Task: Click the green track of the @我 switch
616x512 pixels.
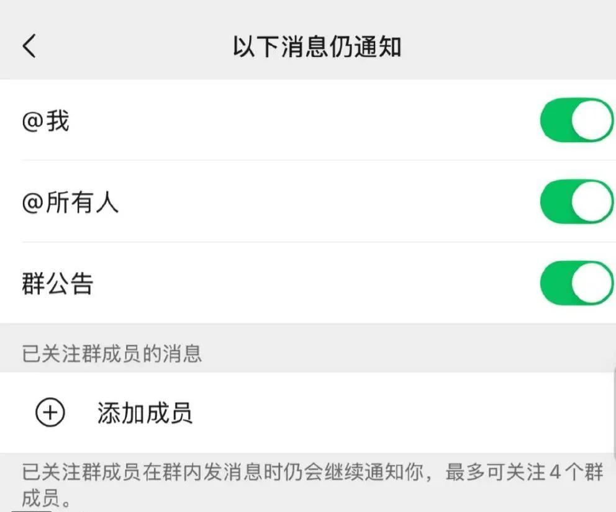Action: click(555, 120)
